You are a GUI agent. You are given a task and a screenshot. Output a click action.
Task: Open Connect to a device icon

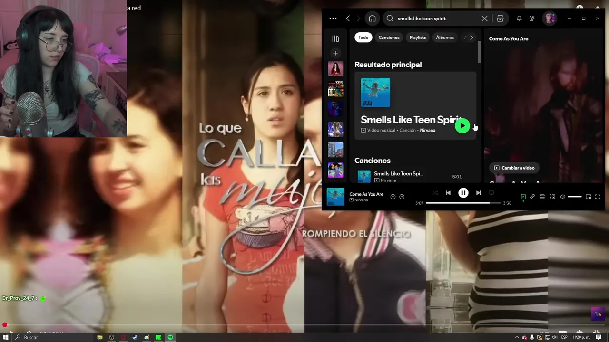[552, 197]
